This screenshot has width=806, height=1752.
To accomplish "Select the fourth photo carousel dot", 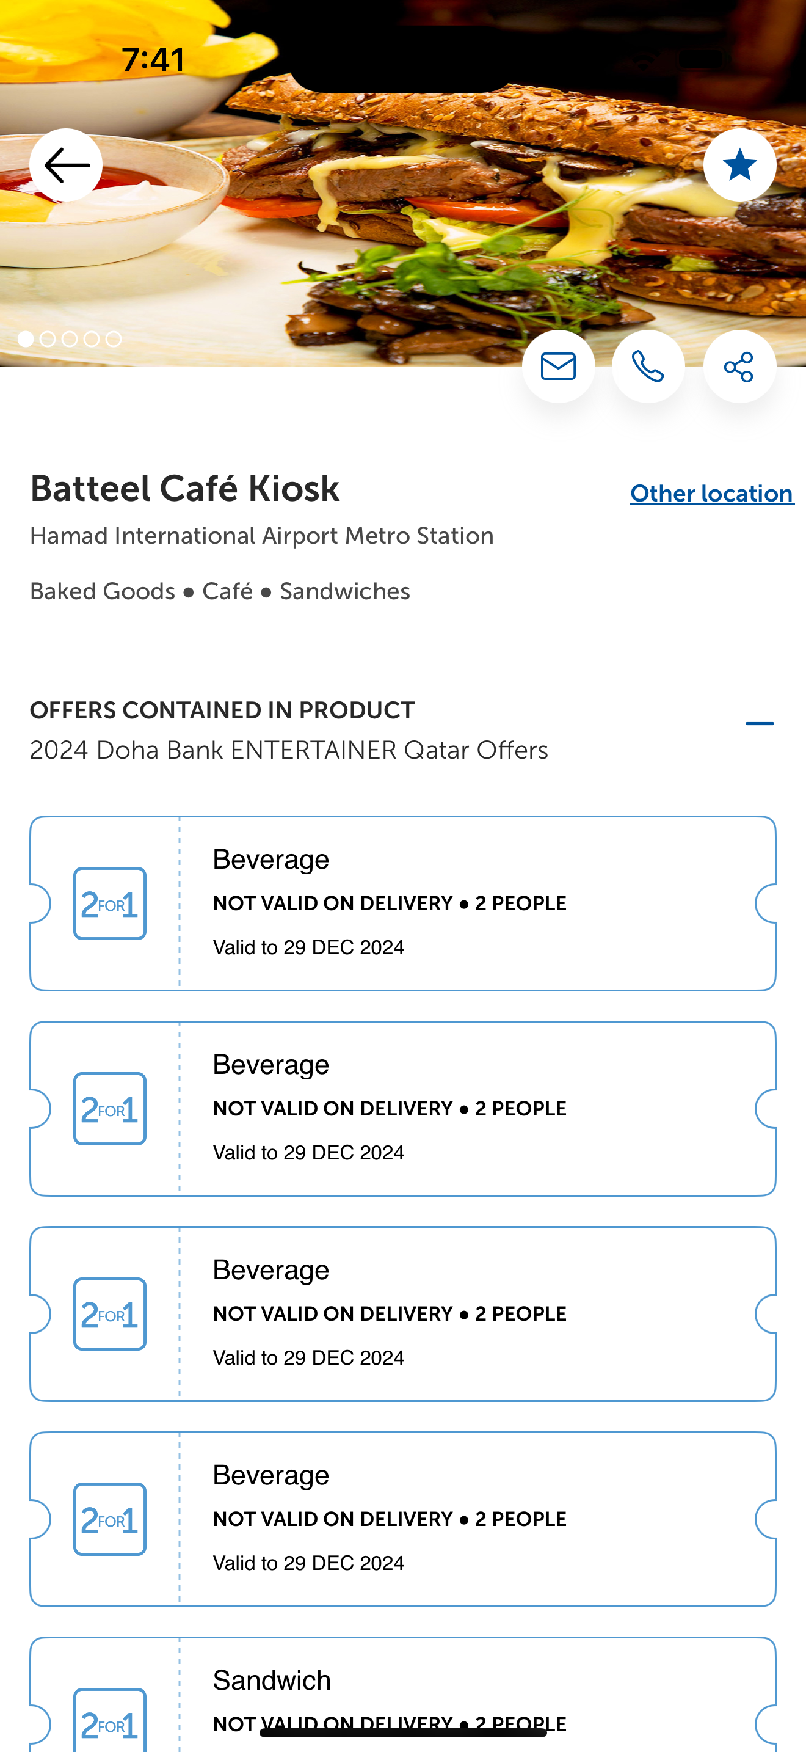I will click(x=91, y=338).
